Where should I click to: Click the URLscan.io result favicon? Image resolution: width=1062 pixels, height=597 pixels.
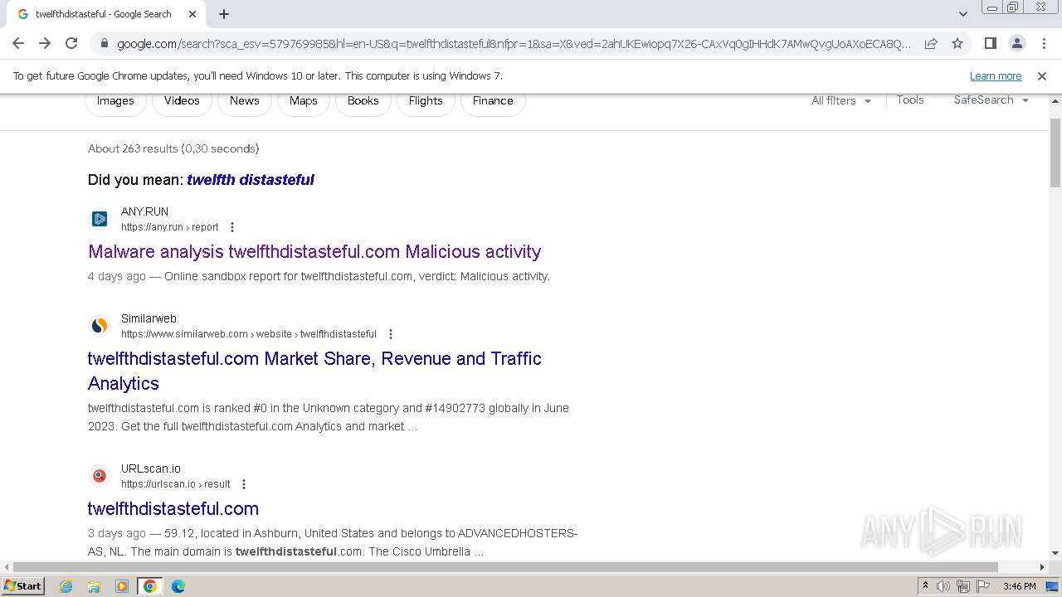pyautogui.click(x=100, y=476)
